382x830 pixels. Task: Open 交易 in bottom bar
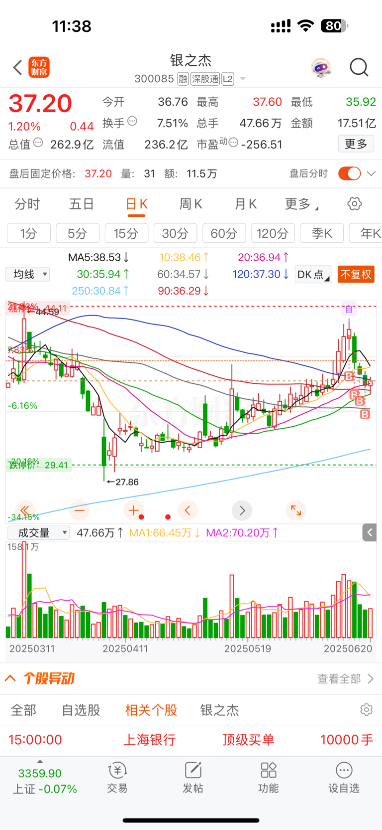(x=117, y=778)
